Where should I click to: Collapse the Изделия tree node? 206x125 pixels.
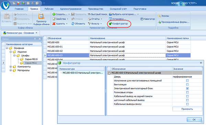tap(11, 52)
